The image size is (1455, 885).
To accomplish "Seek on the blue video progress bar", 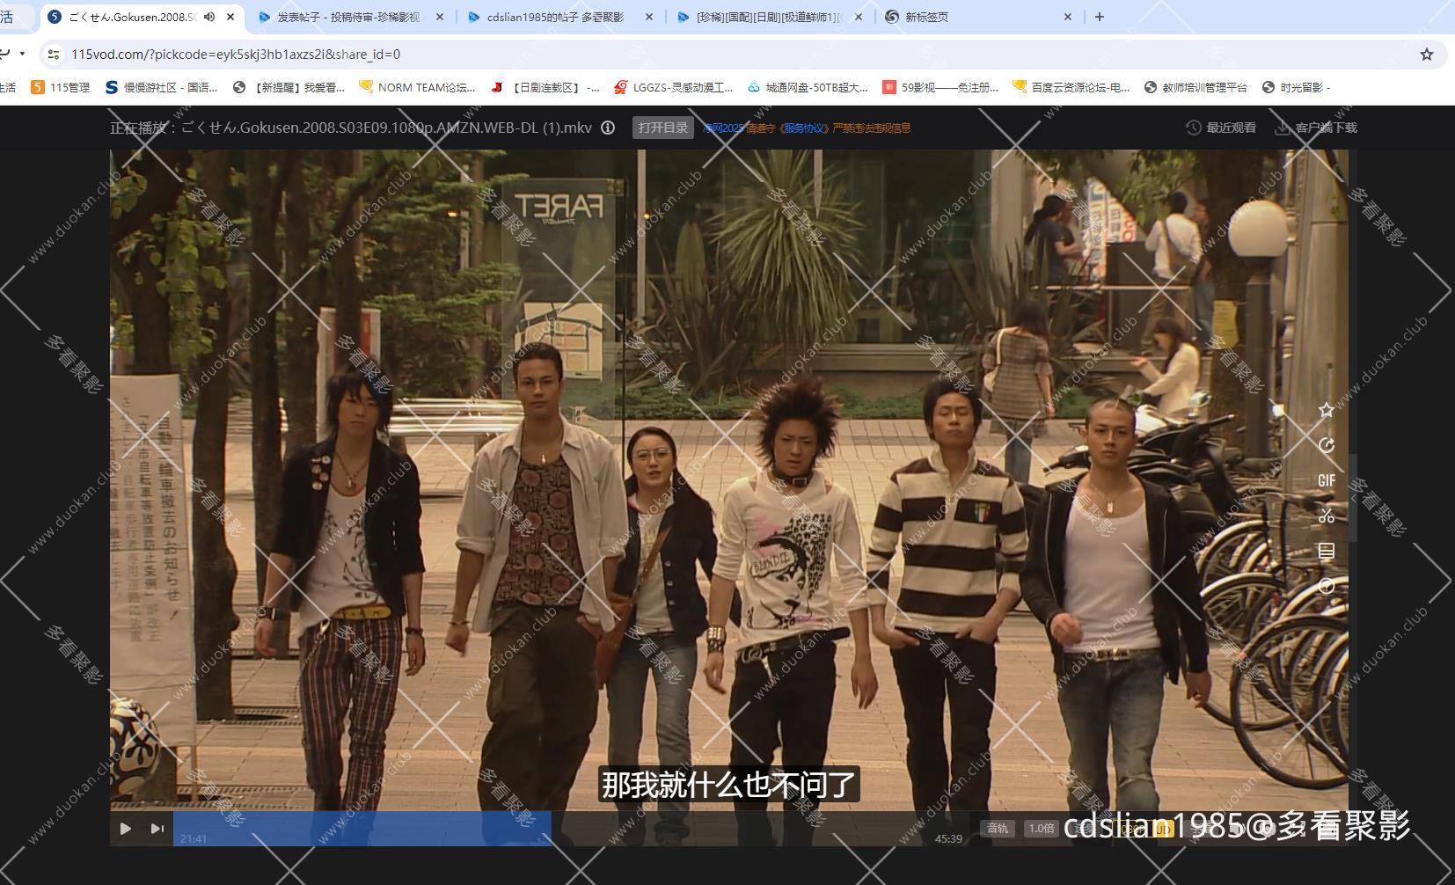I will pyautogui.click(x=362, y=828).
